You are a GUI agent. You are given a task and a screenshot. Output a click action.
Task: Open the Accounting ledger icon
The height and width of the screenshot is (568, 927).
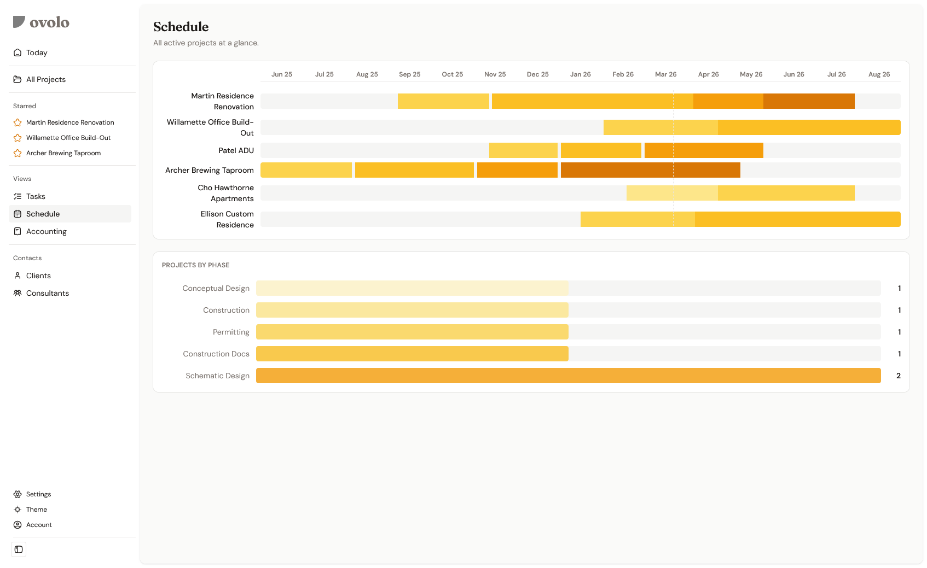(x=18, y=231)
